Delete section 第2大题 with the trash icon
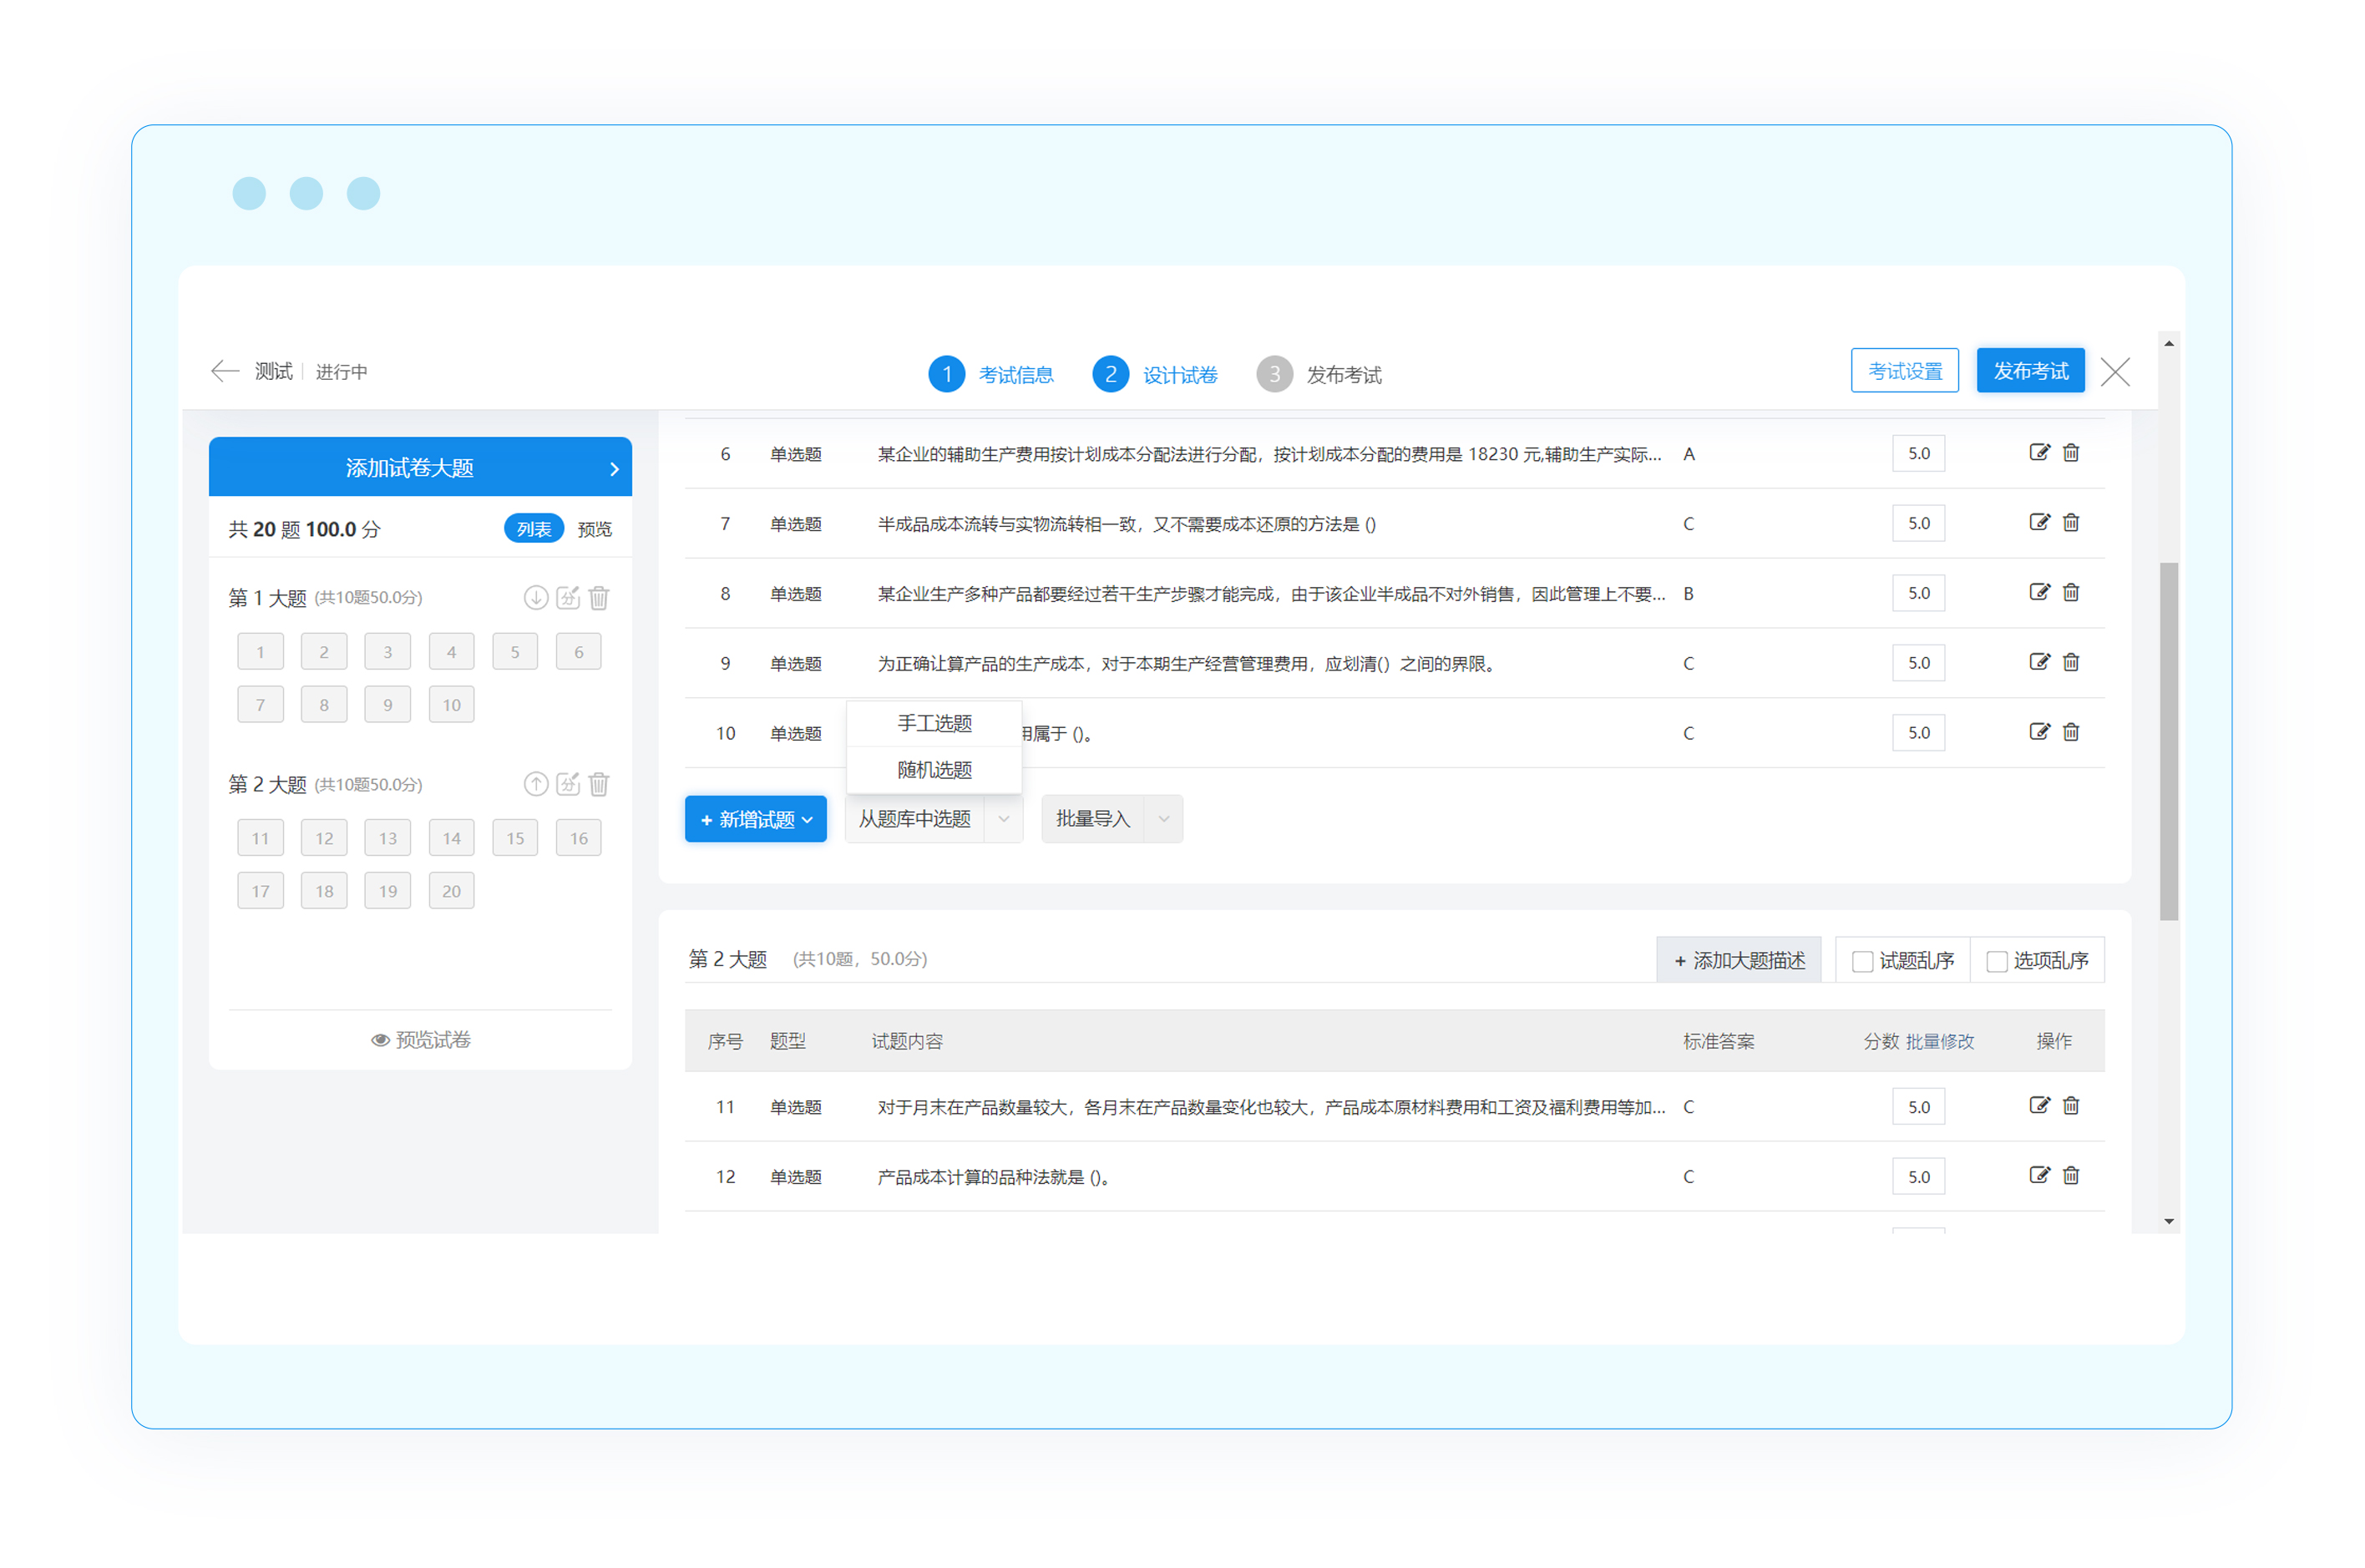The width and height of the screenshot is (2365, 1568). click(599, 784)
